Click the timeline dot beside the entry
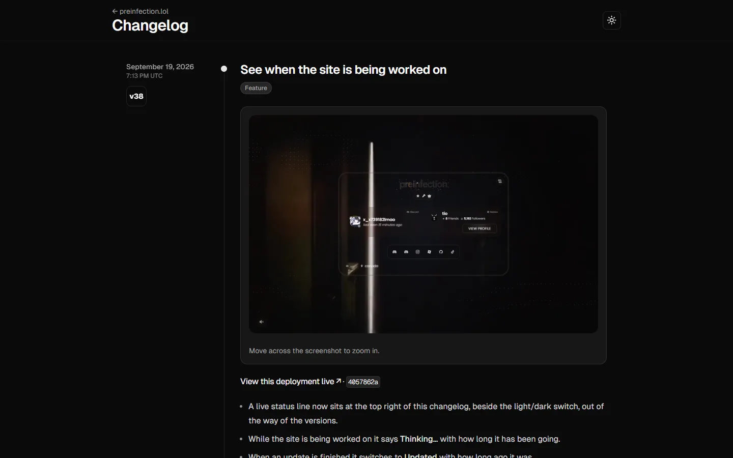The width and height of the screenshot is (733, 458). coord(224,69)
